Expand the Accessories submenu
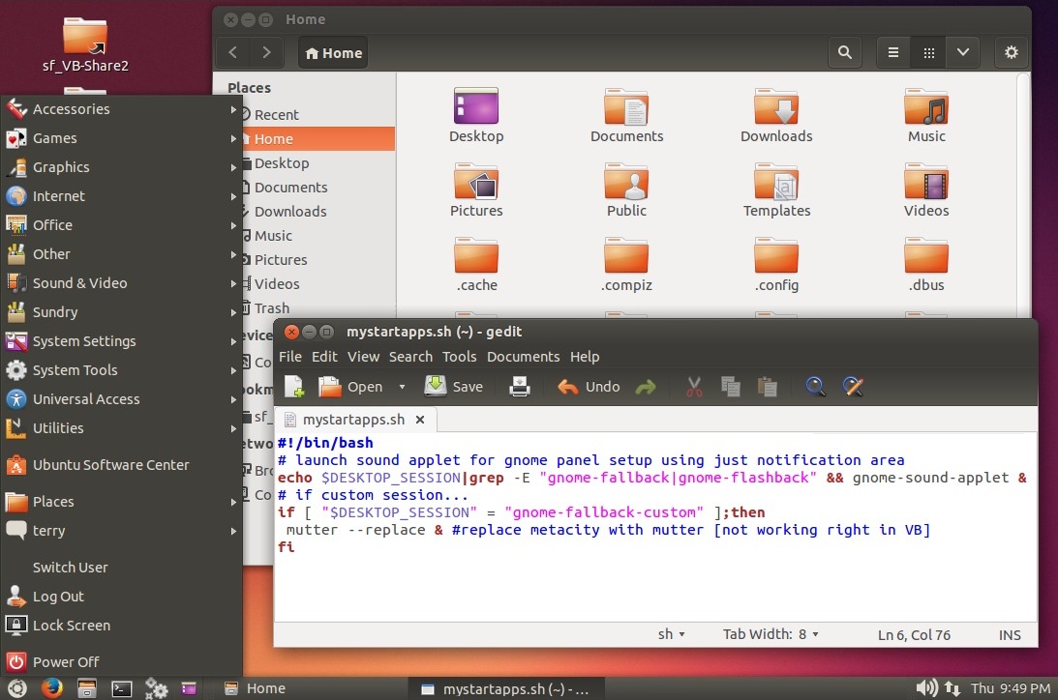The height and width of the screenshot is (700, 1058). click(121, 109)
